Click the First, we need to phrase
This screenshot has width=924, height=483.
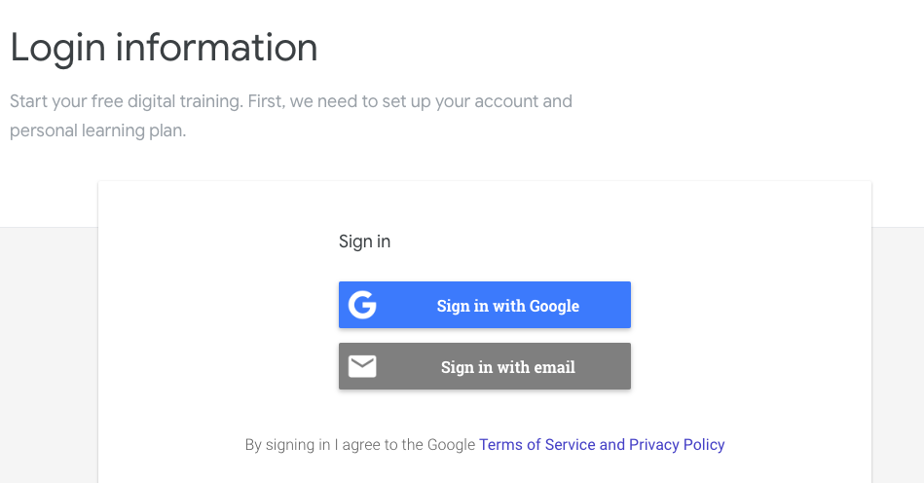[313, 101]
